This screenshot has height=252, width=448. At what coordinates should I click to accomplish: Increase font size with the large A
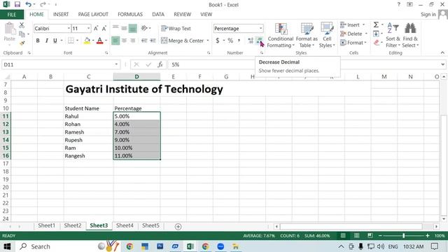tap(96, 28)
